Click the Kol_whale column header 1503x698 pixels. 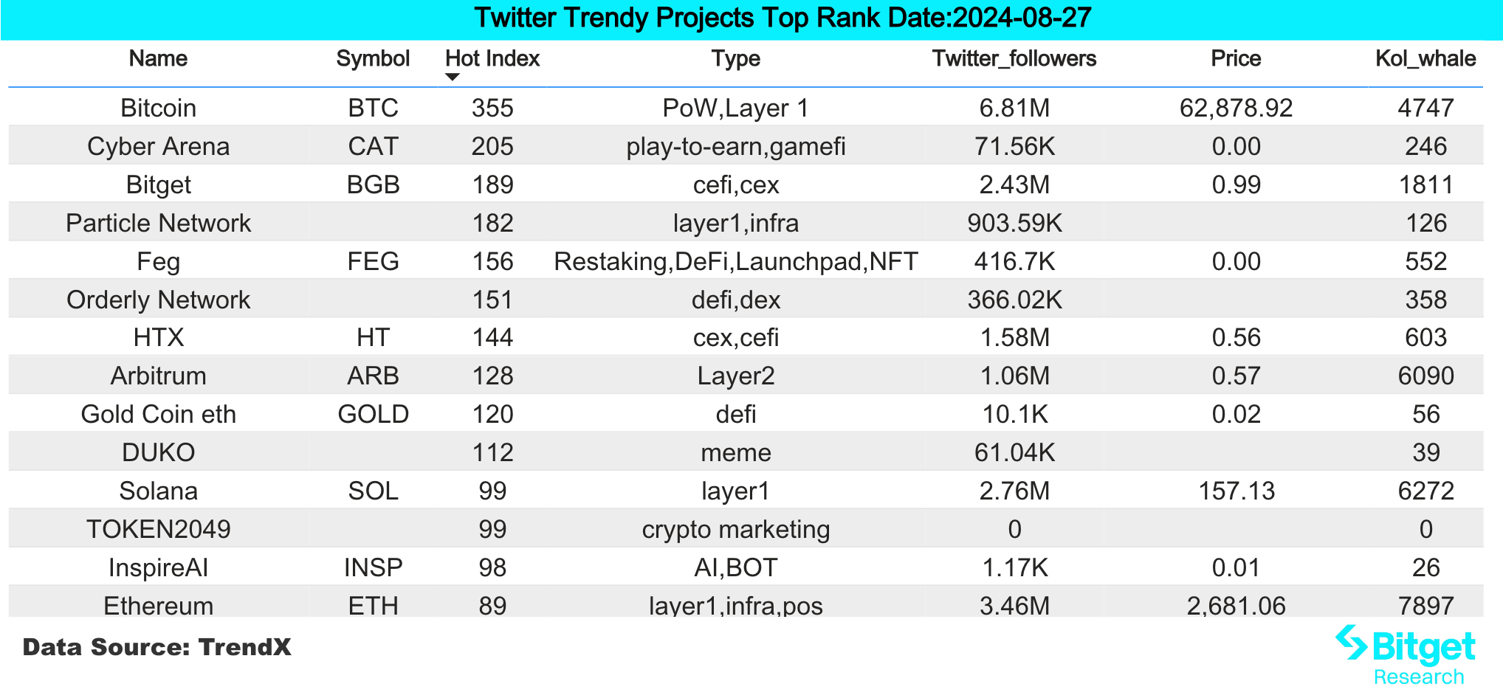(1425, 59)
